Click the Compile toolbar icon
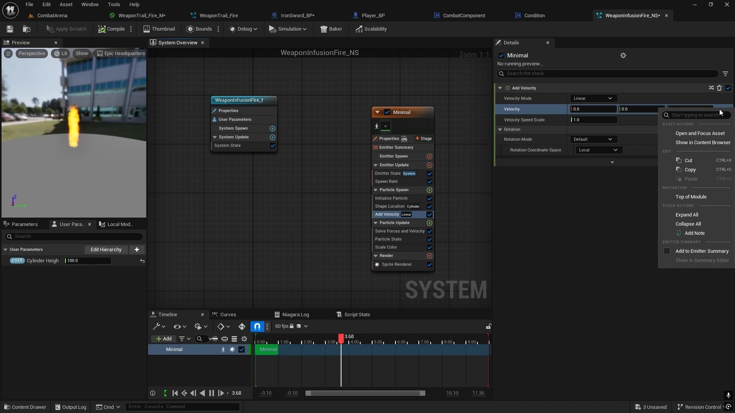The height and width of the screenshot is (413, 735). pyautogui.click(x=102, y=29)
